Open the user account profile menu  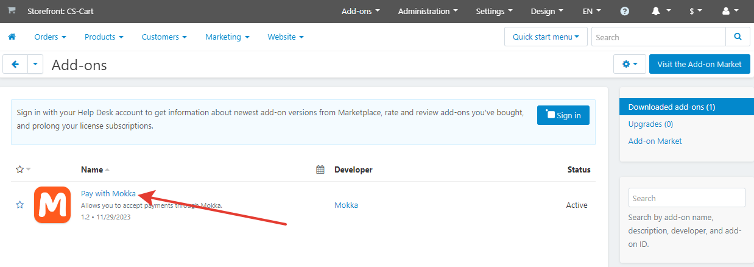(x=730, y=12)
